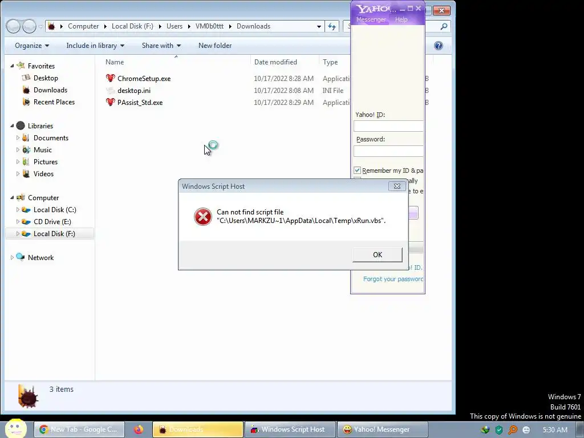Viewport: 584px width, 438px height.
Task: Open recent pages dropdown next to Forward
Action: click(x=40, y=26)
